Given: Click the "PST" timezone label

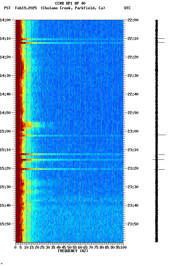Looking at the screenshot, I should coord(7,8).
